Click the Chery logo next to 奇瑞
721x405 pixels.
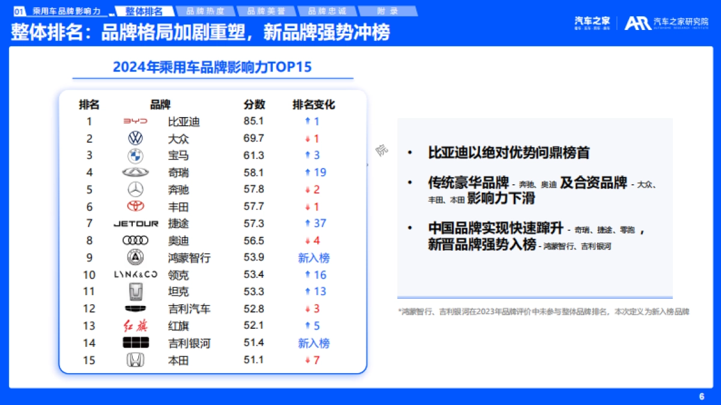(135, 173)
